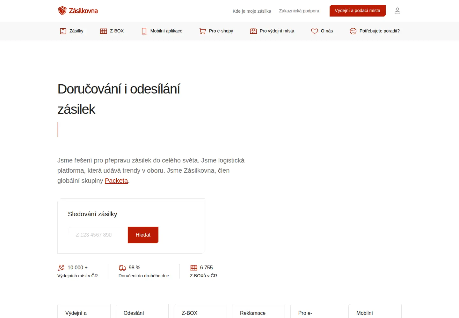
Task: Click the store icon beside Pro výdejní místa
Action: (253, 31)
